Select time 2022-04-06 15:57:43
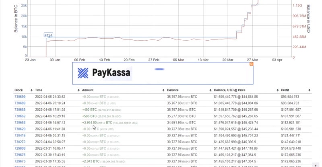 tap(50, 122)
